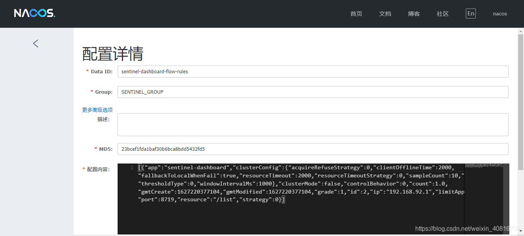Image resolution: width=524 pixels, height=236 pixels.
Task: Open the 首页 nav item
Action: click(x=356, y=14)
